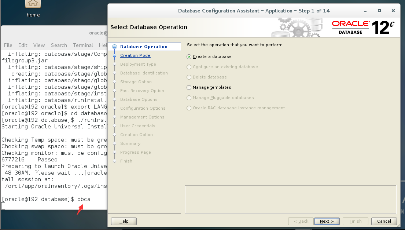405x230 pixels.
Task: Open the terminal File menu
Action: point(8,45)
